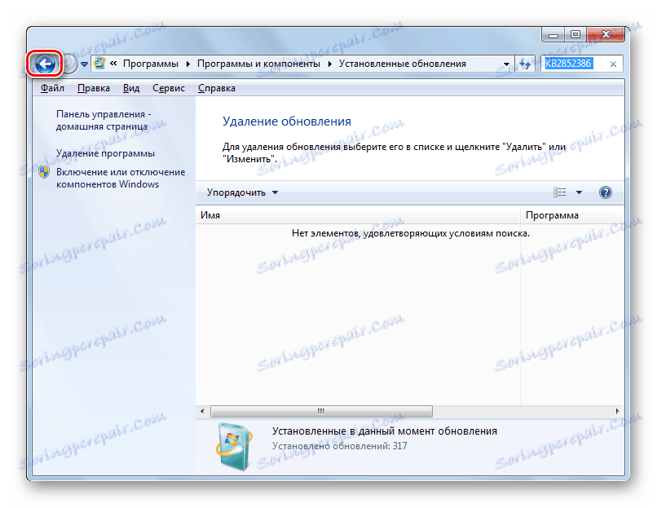The height and width of the screenshot is (508, 657).
Task: Click the shield icon beside Windows components link
Action: click(x=44, y=172)
